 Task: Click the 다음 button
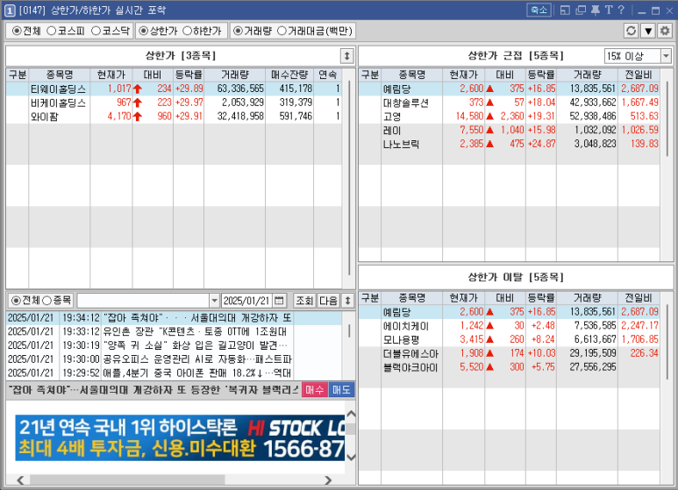[x=328, y=301]
